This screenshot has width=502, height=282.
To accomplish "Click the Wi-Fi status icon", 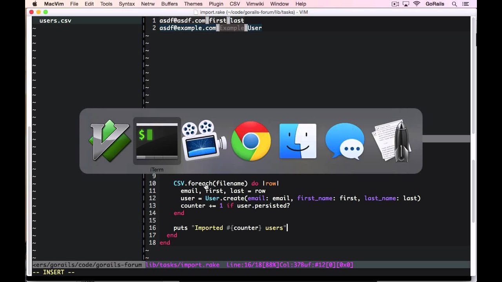I will click(x=417, y=4).
